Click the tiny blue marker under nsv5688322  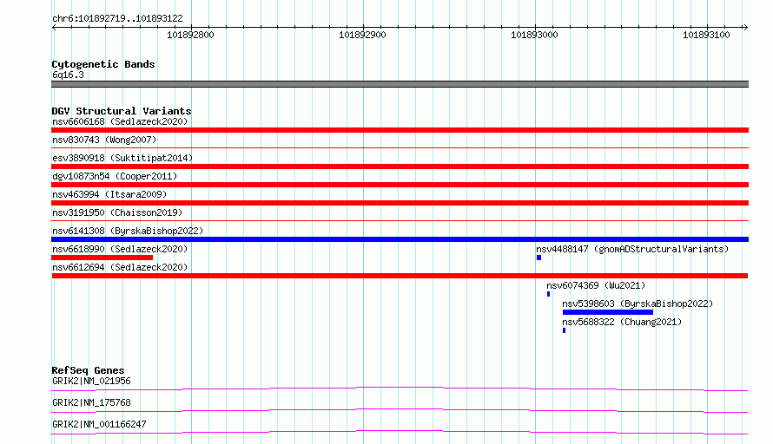point(564,330)
